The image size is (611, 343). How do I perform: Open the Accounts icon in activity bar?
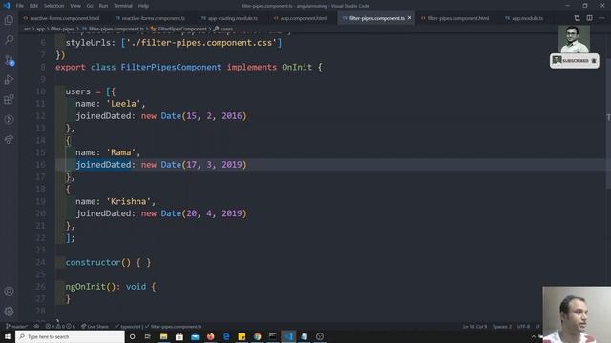click(9, 292)
